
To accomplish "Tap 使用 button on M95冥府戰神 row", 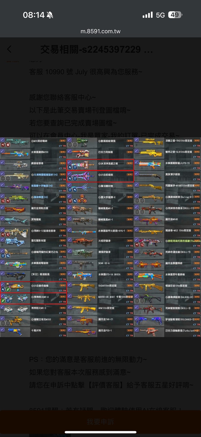I will (62, 141).
